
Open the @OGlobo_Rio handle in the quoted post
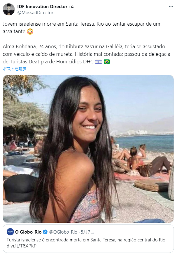tap(63, 232)
